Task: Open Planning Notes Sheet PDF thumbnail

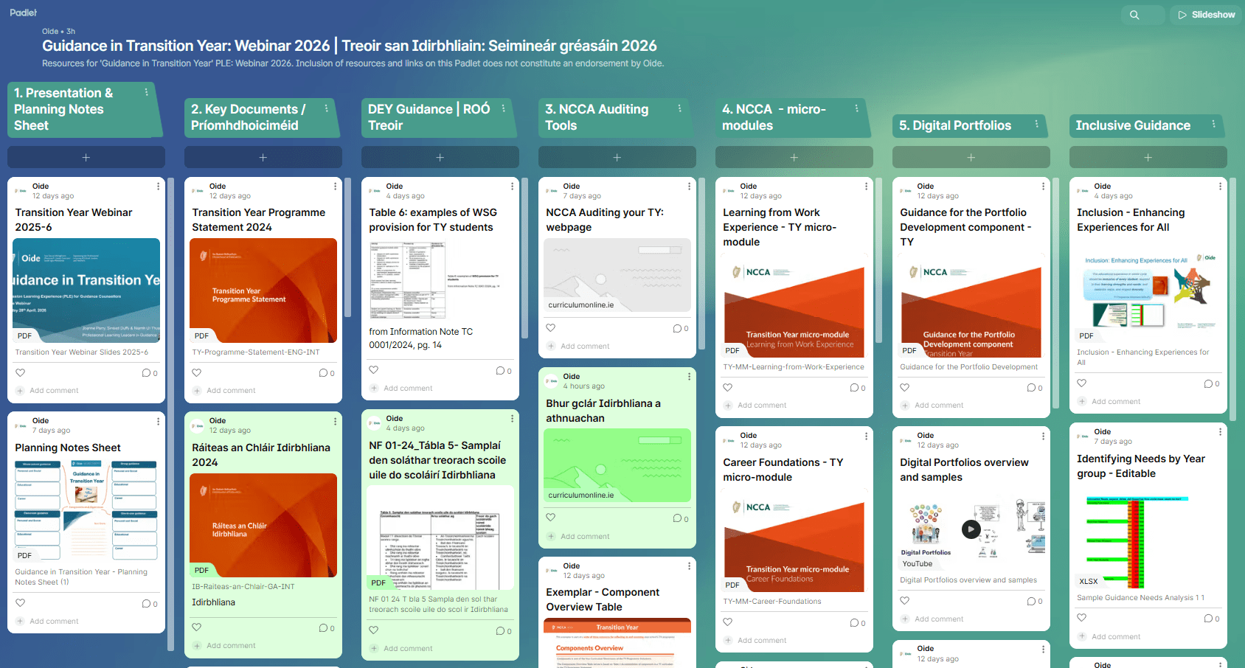Action: pyautogui.click(x=86, y=510)
